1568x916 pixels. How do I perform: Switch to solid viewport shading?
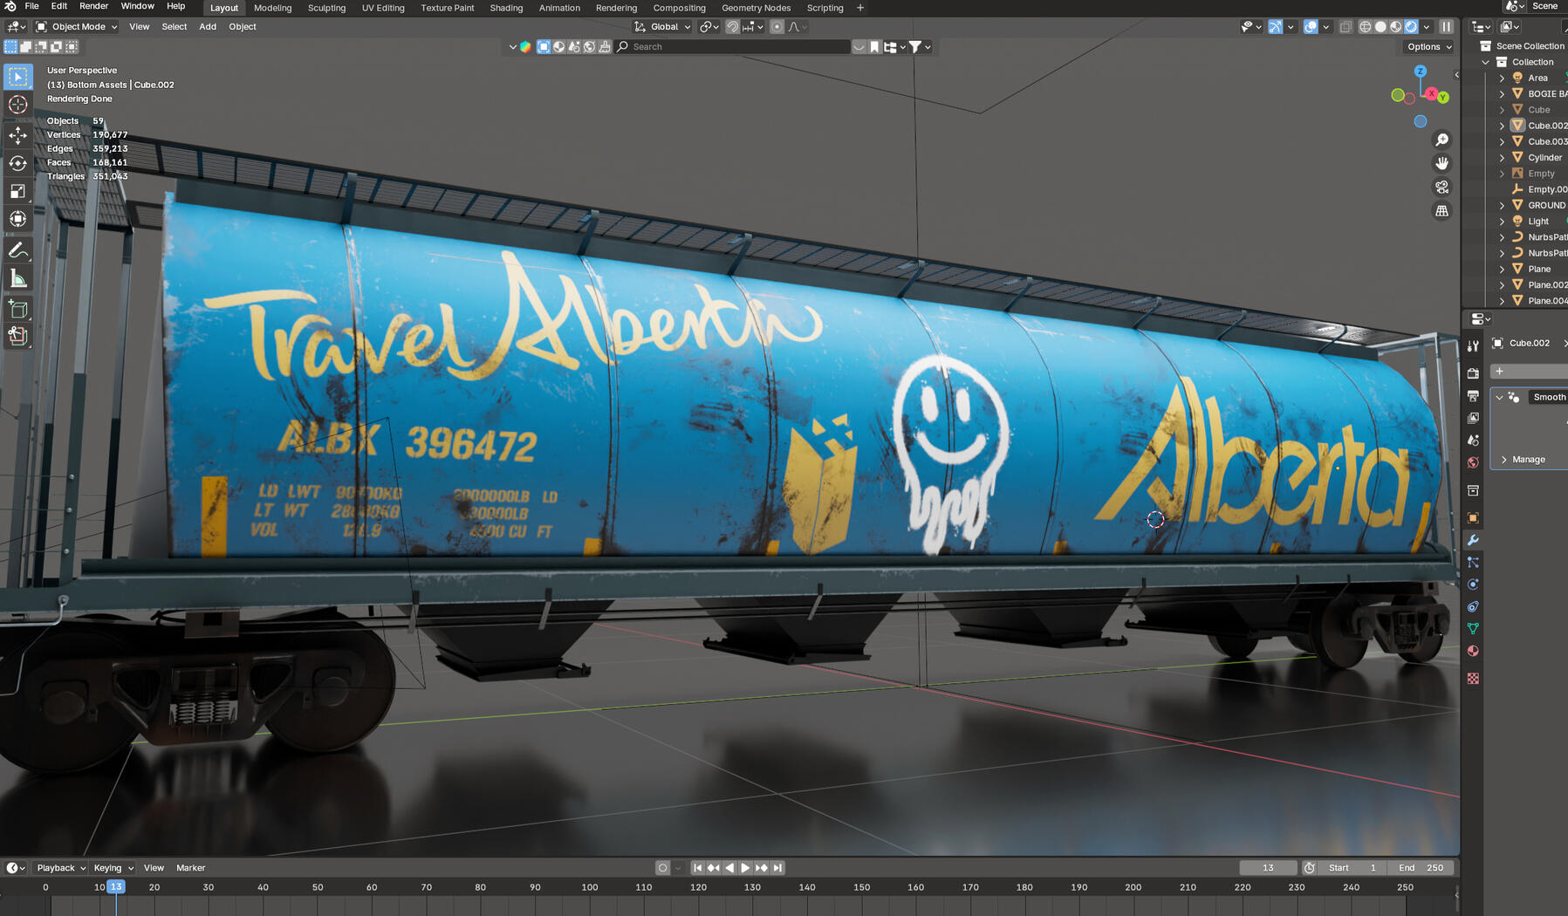(x=1380, y=27)
